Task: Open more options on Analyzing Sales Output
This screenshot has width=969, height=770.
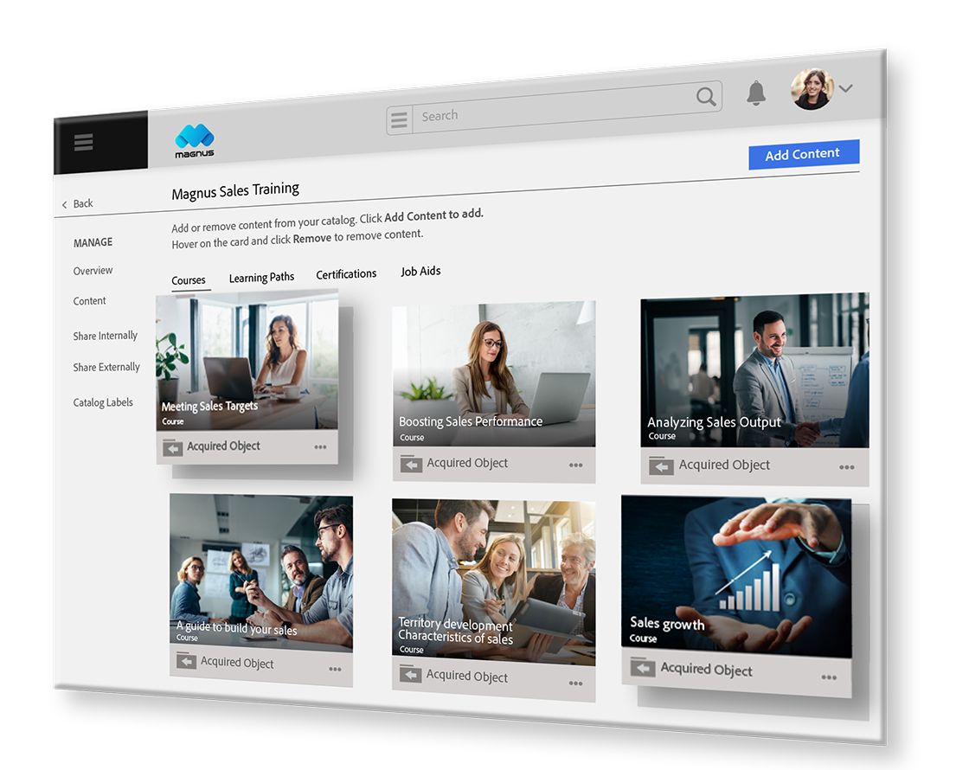Action: [846, 468]
